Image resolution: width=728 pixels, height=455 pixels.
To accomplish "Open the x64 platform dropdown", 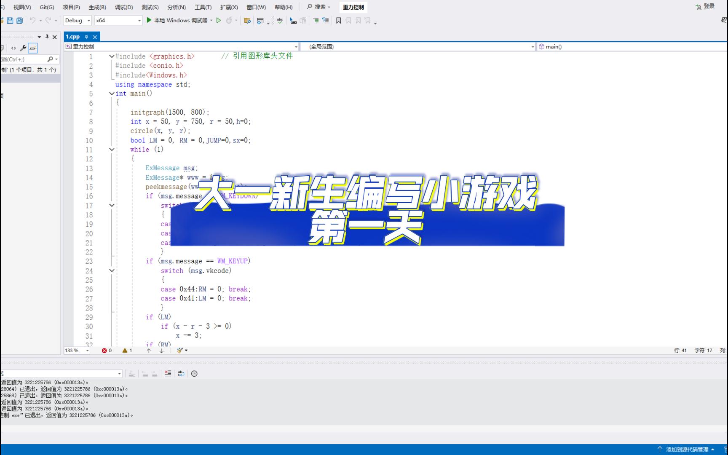I will [x=118, y=20].
